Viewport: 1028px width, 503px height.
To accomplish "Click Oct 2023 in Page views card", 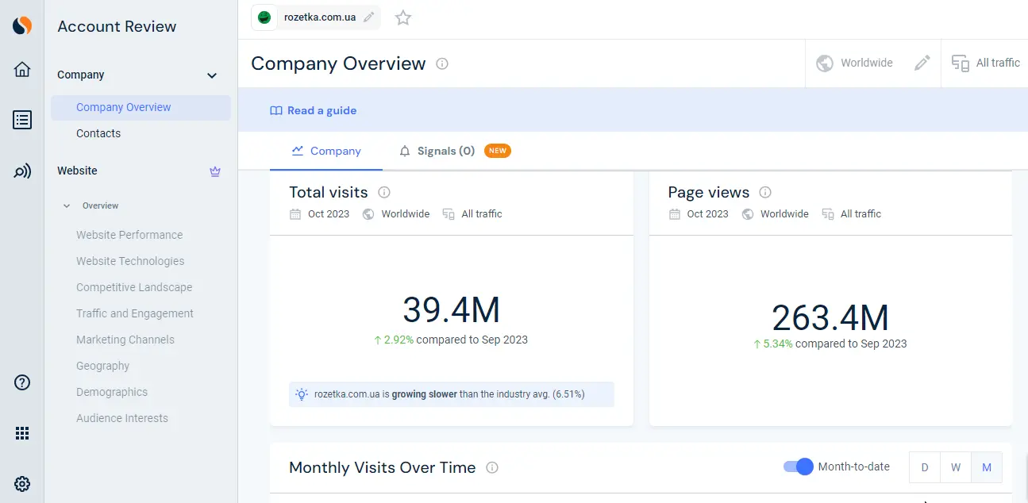I will 708,214.
